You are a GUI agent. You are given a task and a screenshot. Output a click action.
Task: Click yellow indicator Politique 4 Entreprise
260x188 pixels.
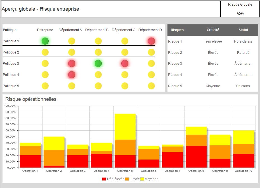(x=45, y=75)
